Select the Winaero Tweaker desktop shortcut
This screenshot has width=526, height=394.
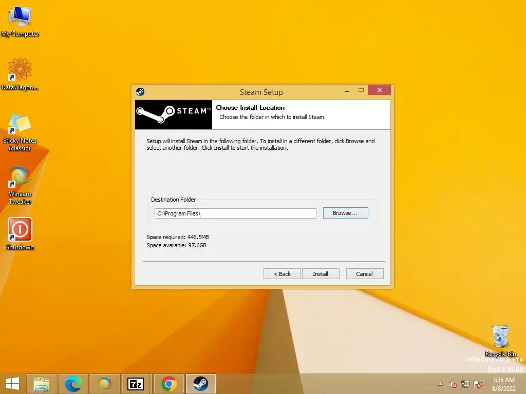click(x=20, y=186)
